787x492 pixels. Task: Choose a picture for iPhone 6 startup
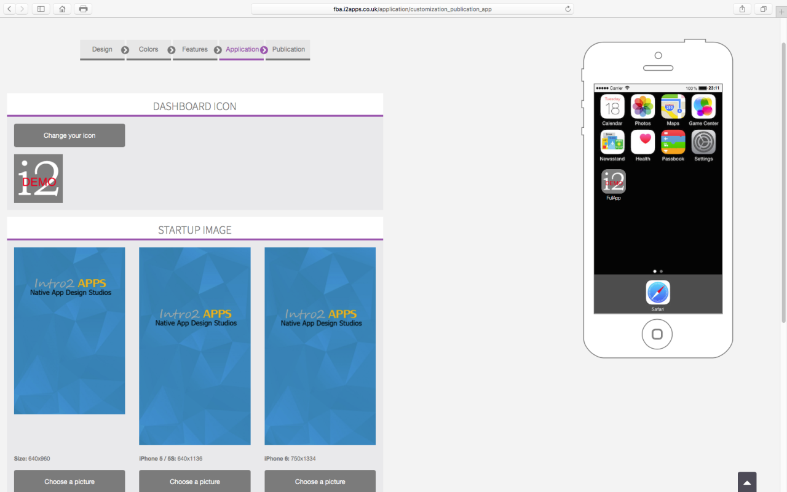pos(320,481)
